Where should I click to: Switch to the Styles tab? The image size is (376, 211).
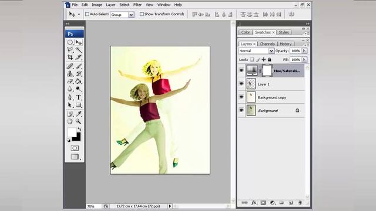click(x=284, y=32)
